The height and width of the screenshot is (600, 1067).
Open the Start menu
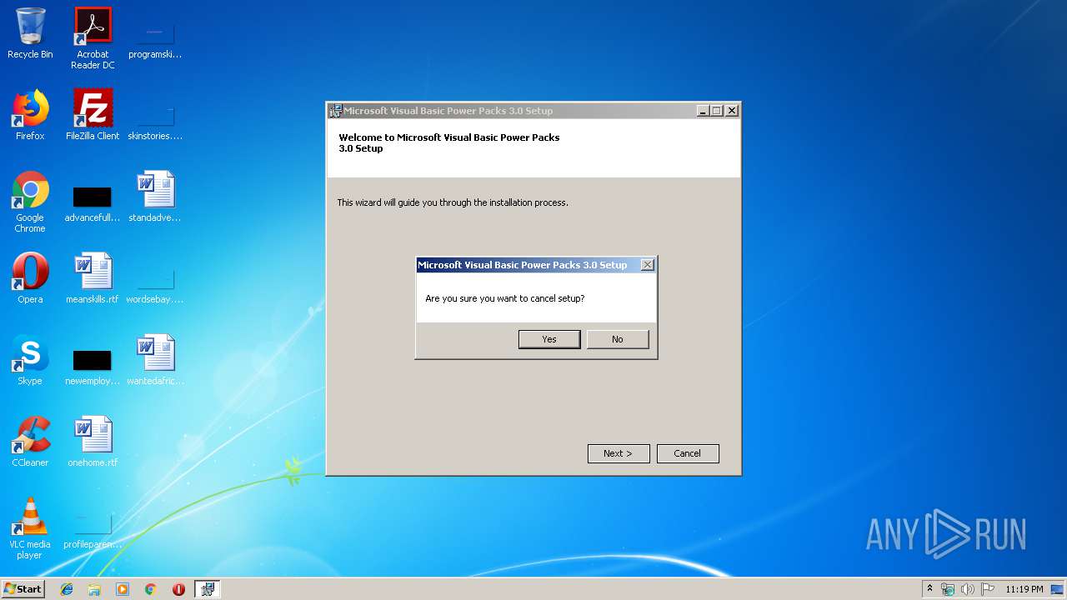pyautogui.click(x=23, y=589)
